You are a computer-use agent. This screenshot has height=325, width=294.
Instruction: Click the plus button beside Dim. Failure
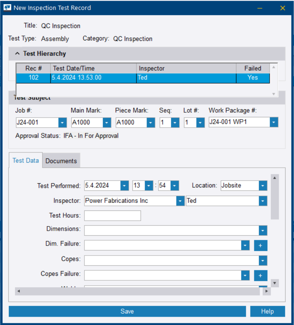pos(261,246)
